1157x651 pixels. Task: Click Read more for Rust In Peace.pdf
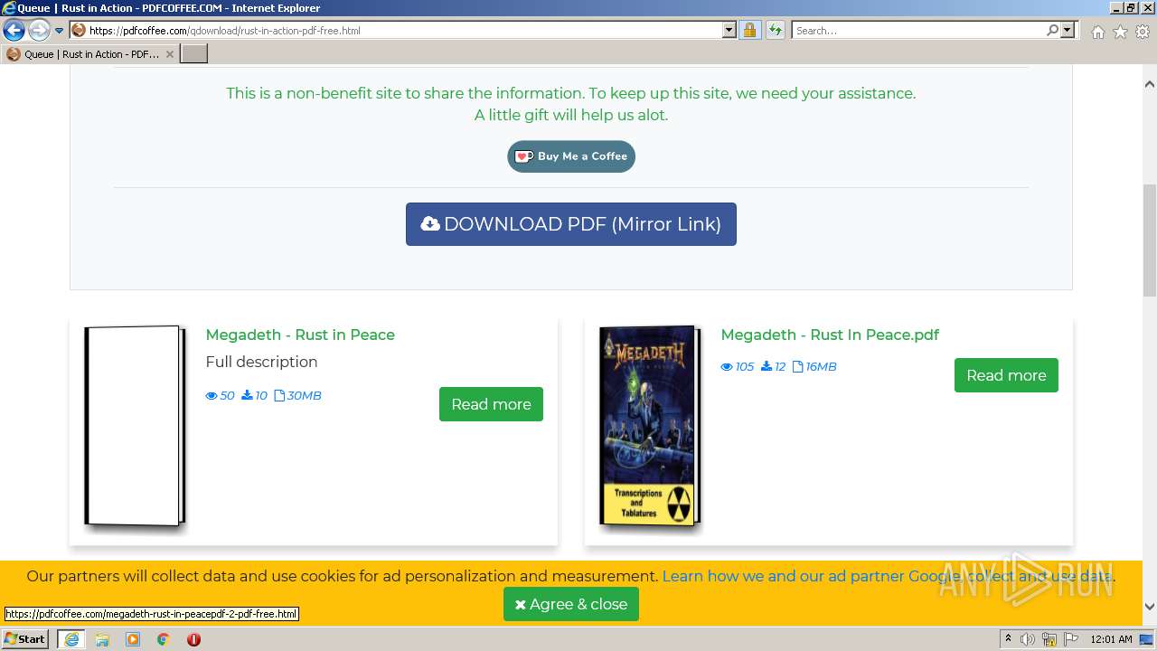tap(1006, 375)
